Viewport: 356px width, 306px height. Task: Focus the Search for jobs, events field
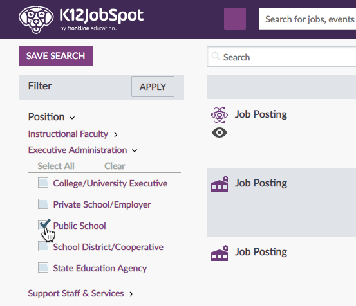tap(308, 19)
